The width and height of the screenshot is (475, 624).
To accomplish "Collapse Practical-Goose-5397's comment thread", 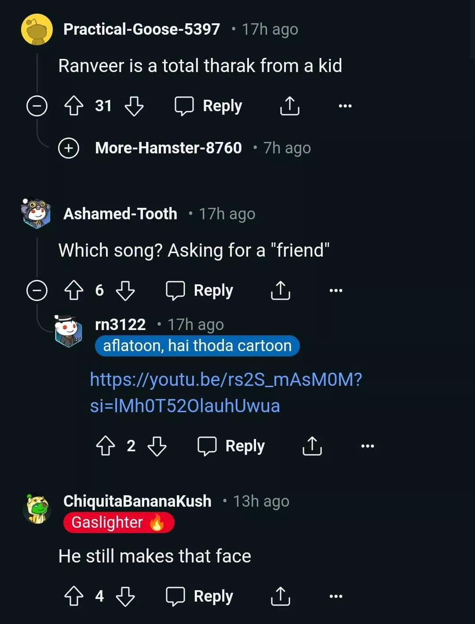I will (x=37, y=106).
